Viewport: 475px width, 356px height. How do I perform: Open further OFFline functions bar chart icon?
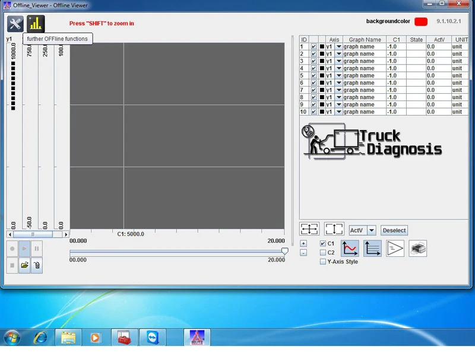tap(36, 24)
